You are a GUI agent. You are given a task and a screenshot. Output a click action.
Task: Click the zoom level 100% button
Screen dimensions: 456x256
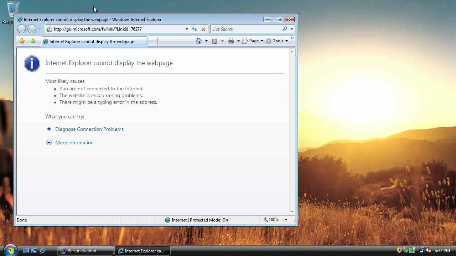click(x=271, y=220)
